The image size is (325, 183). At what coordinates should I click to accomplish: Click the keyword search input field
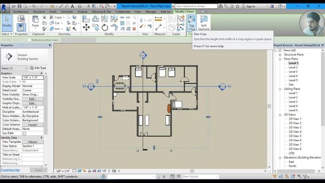tap(196, 7)
